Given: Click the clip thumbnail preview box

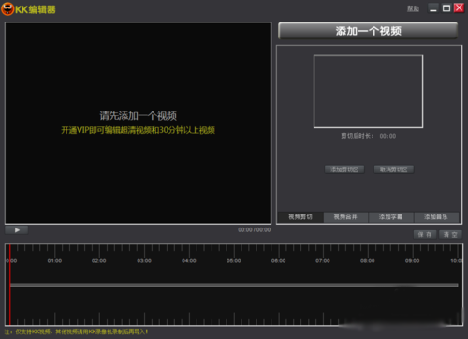Looking at the screenshot, I should click(368, 92).
